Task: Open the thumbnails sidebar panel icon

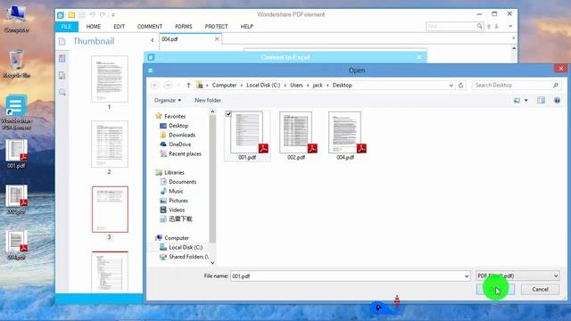Action: click(62, 42)
